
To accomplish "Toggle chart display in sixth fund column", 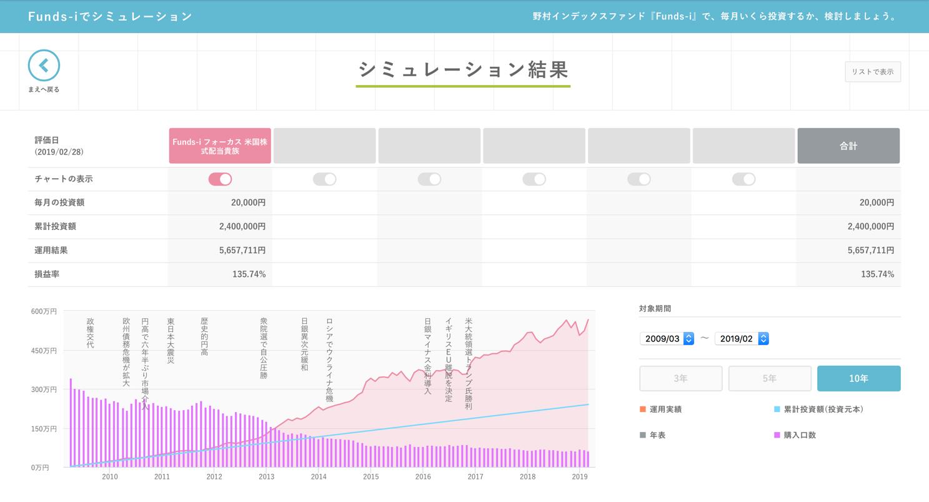I will (x=743, y=179).
